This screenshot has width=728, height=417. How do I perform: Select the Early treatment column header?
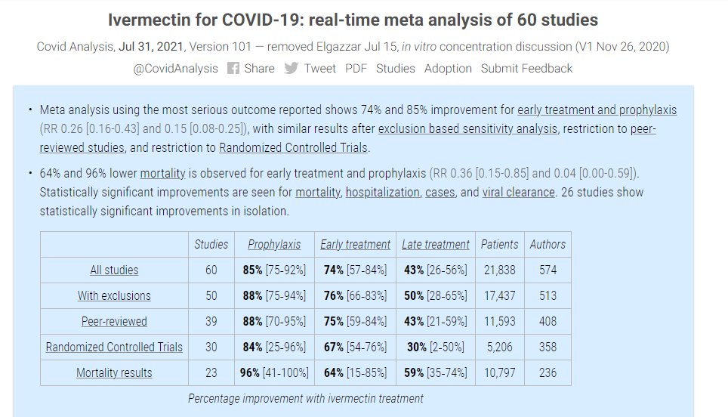pyautogui.click(x=355, y=244)
